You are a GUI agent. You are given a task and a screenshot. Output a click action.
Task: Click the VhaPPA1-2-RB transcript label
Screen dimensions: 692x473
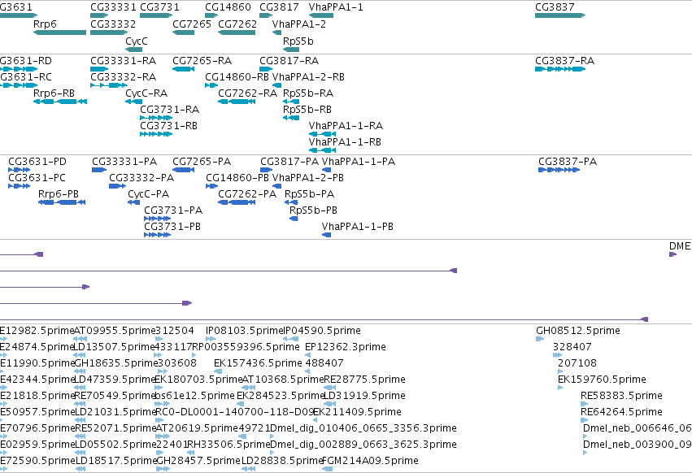(x=308, y=76)
